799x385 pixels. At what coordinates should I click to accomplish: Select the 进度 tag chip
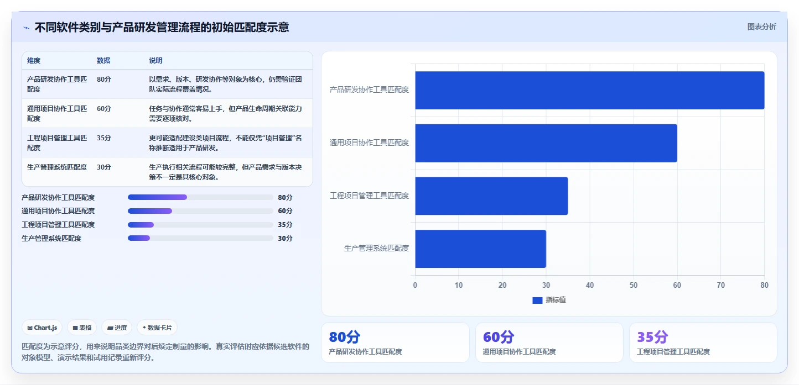pyautogui.click(x=117, y=328)
